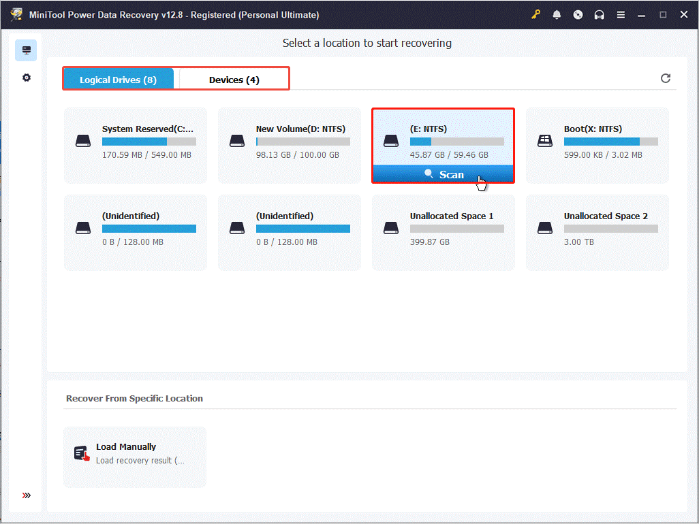Stay on the Logical Drives tab
Viewport: 699px width, 524px height.
(118, 78)
